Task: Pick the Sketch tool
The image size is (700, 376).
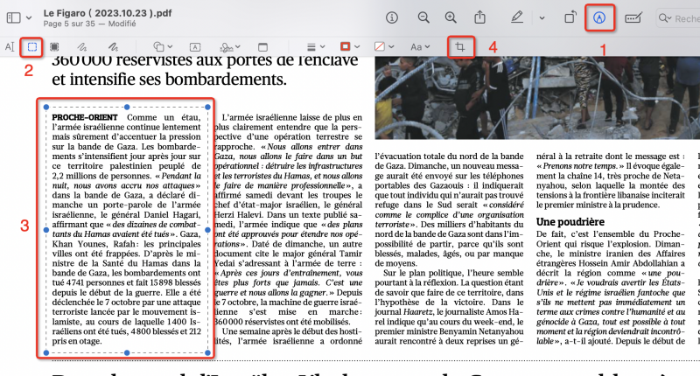Action: pyautogui.click(x=81, y=47)
